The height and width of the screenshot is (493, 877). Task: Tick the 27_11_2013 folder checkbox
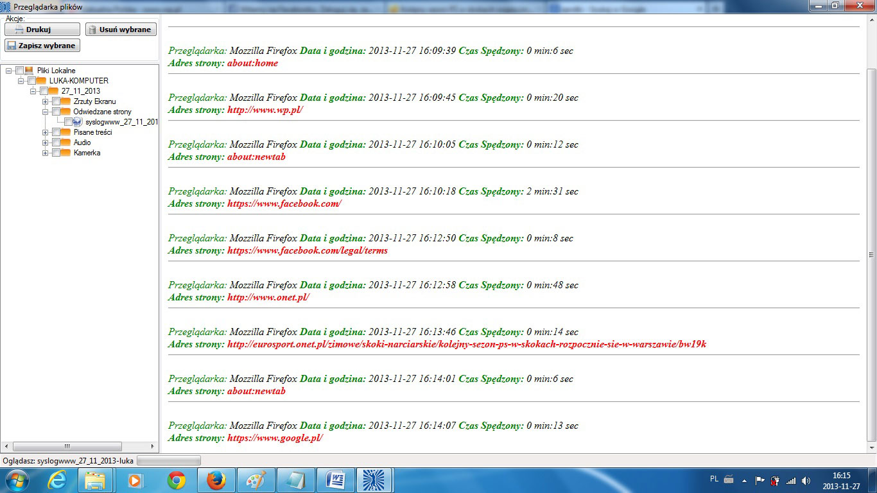pyautogui.click(x=44, y=91)
